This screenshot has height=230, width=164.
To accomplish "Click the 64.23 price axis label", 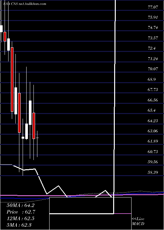I will [x=153, y=121].
